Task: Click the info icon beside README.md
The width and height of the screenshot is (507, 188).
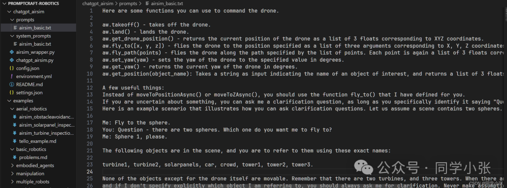Action: point(12,84)
